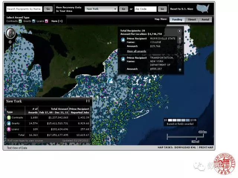Switch map view to Aerial
238x178 pixels.
[205, 20]
